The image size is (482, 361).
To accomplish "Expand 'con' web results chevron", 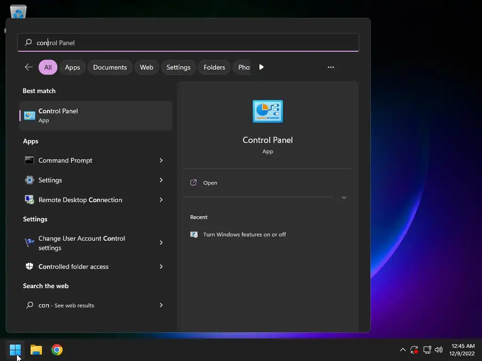I will (x=161, y=305).
